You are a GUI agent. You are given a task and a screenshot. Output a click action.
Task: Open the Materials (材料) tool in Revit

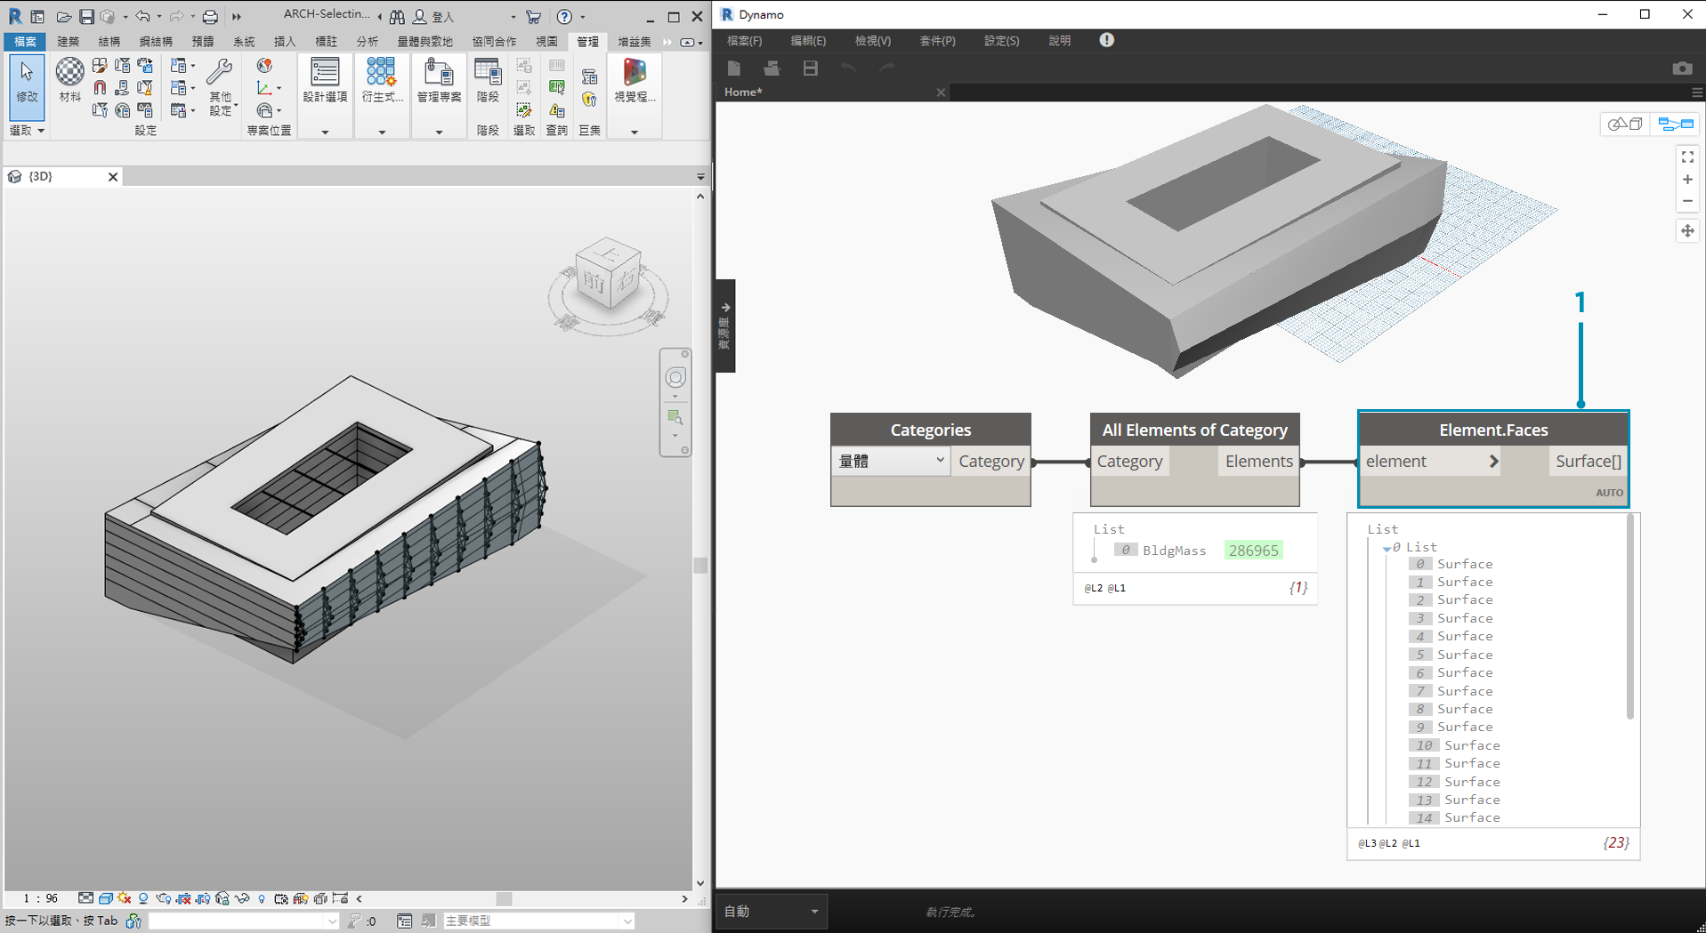(69, 80)
